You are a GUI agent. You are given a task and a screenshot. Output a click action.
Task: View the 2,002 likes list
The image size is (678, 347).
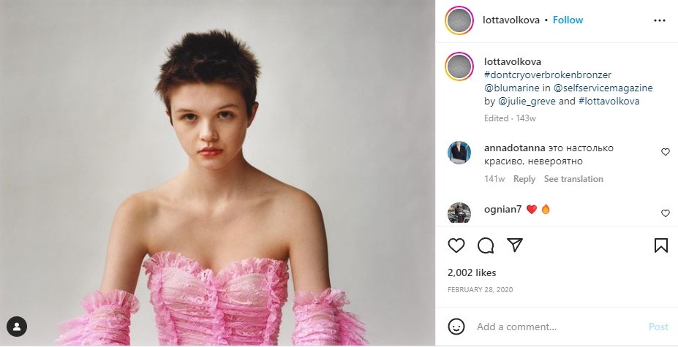pos(471,272)
